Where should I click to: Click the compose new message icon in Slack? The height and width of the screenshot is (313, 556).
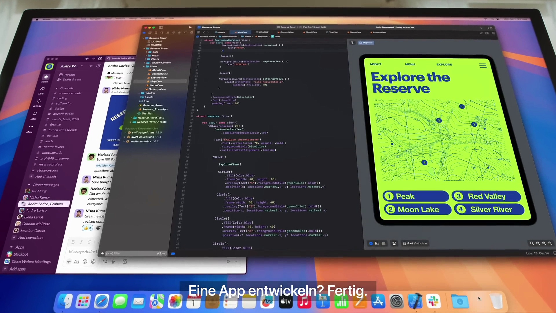tap(98, 66)
